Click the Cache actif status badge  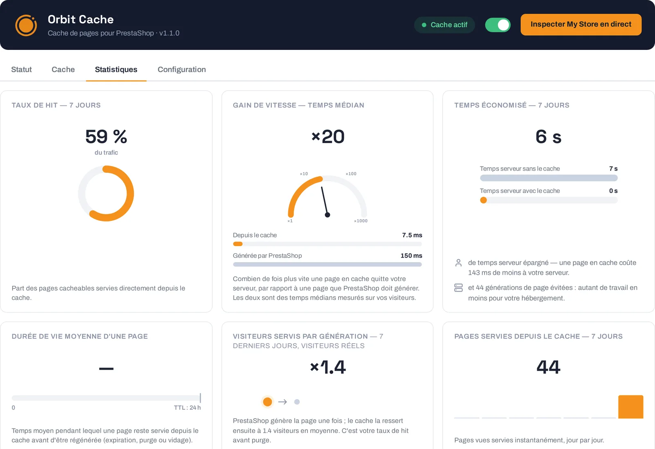click(x=445, y=25)
